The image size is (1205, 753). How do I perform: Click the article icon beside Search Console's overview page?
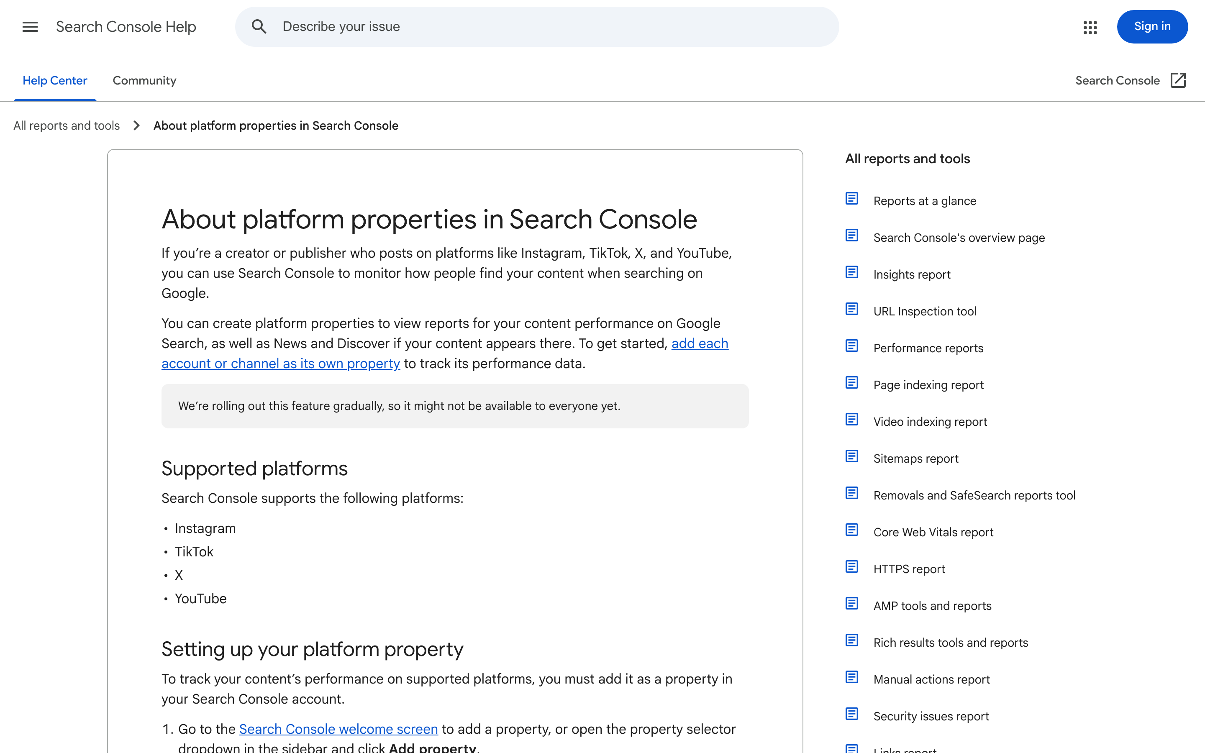pos(852,236)
